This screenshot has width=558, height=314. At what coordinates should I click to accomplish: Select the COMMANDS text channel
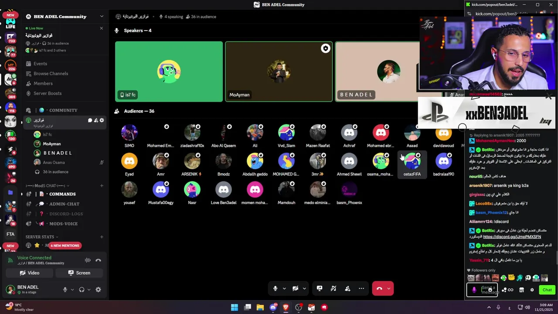[65, 194]
